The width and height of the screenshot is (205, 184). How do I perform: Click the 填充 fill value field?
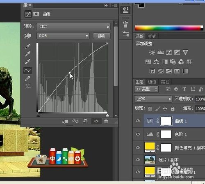[200, 109]
